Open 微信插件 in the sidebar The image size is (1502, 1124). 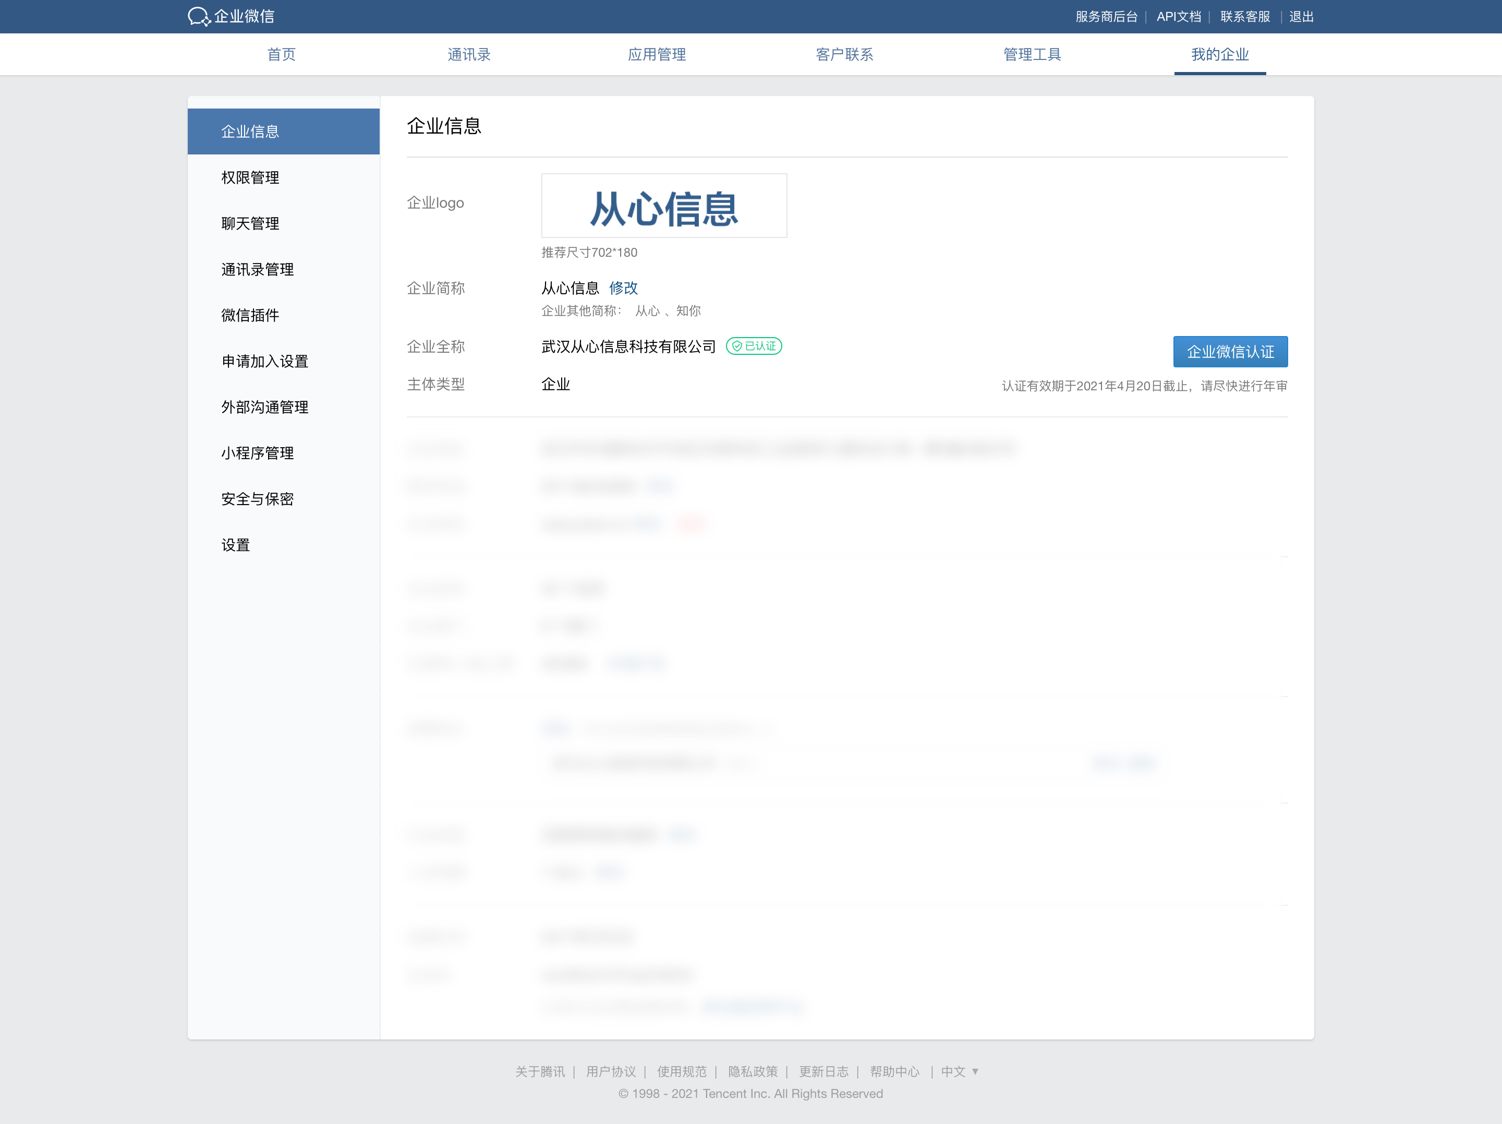coord(283,315)
